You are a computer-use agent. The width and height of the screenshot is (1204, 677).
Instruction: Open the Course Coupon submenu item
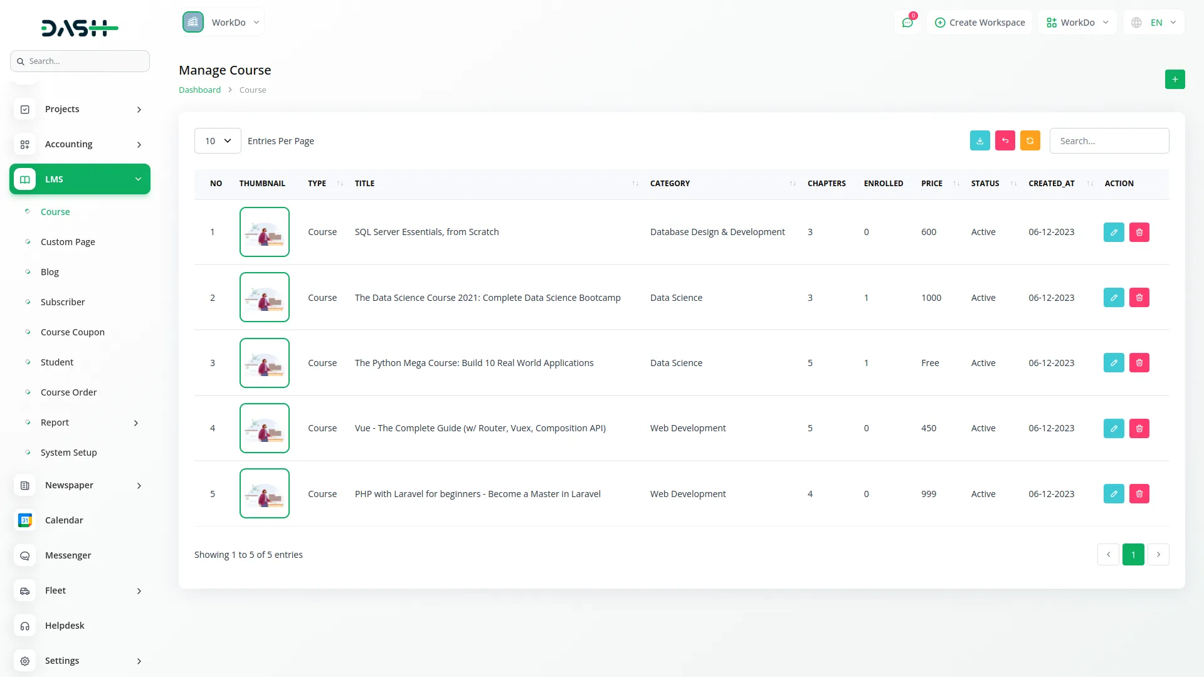coord(73,332)
